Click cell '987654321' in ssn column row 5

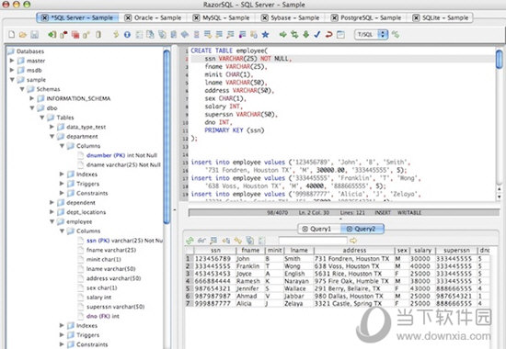(213, 288)
